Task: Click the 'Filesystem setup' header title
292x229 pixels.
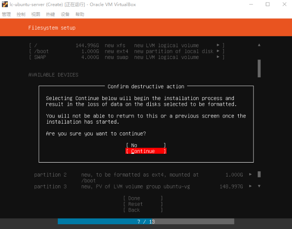Action: point(52,28)
